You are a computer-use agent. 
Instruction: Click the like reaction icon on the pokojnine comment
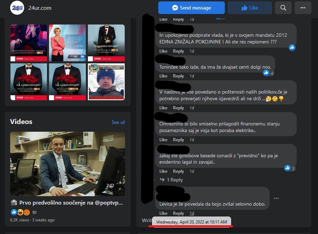point(292,48)
